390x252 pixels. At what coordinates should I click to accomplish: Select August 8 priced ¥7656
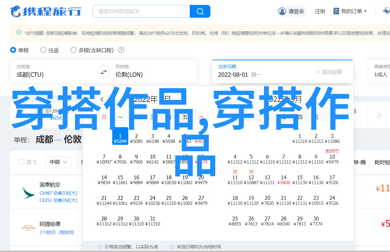point(120,159)
